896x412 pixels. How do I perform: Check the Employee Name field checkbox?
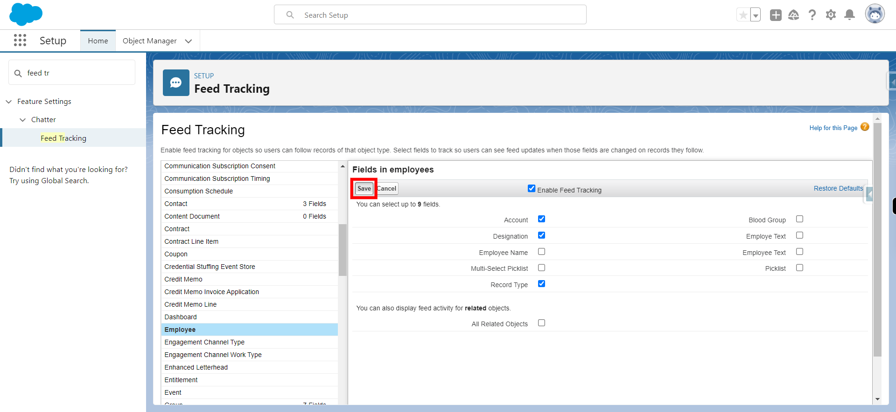541,251
